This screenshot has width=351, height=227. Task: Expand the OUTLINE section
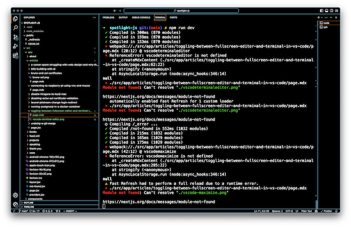59,203
